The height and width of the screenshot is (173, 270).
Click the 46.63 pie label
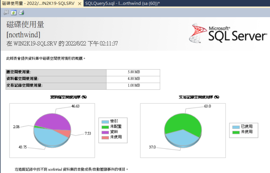click(x=75, y=106)
